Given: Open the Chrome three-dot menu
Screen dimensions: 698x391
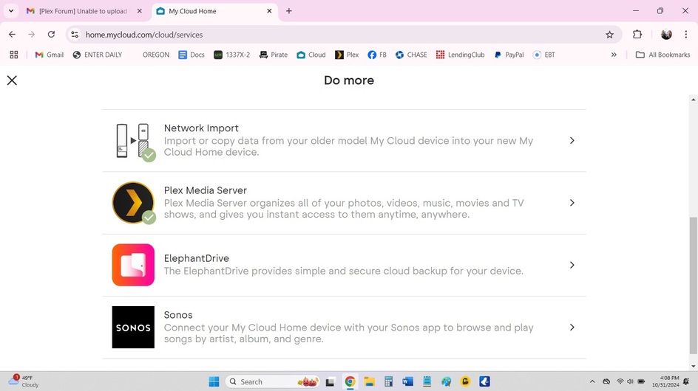Looking at the screenshot, I should pyautogui.click(x=686, y=34).
